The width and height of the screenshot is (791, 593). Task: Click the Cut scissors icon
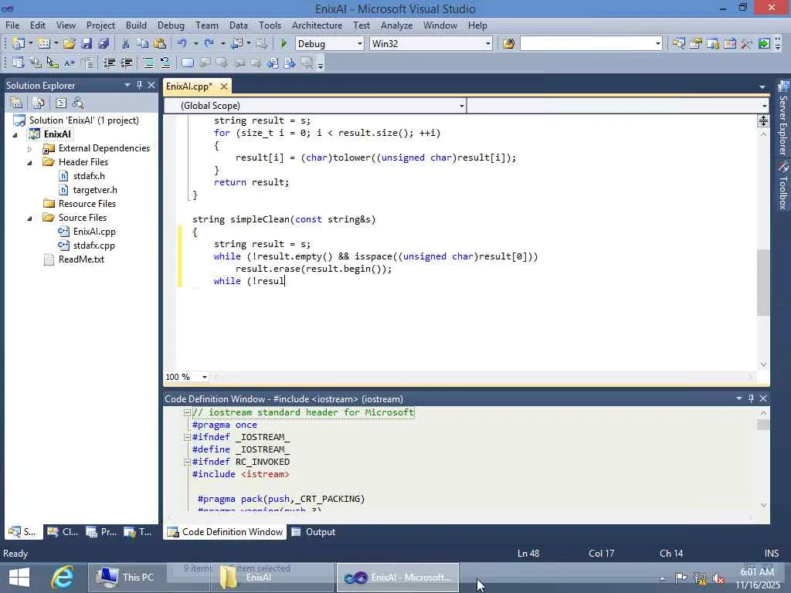(x=126, y=44)
